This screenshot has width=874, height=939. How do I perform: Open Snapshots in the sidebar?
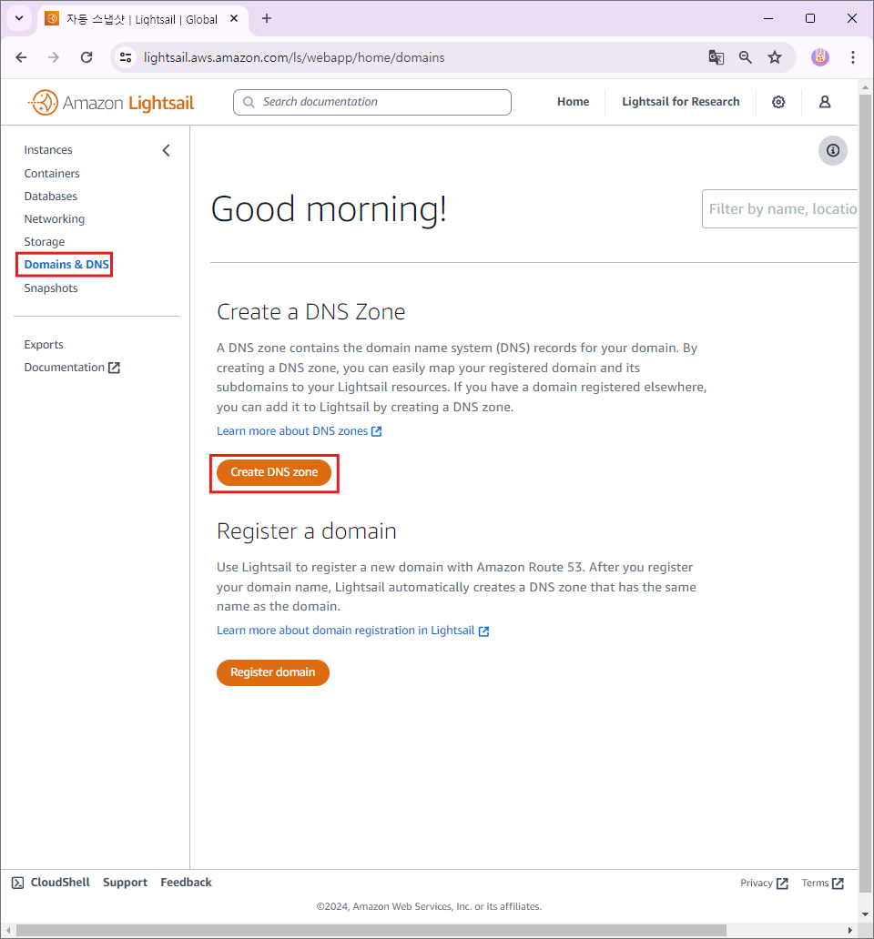(x=51, y=288)
